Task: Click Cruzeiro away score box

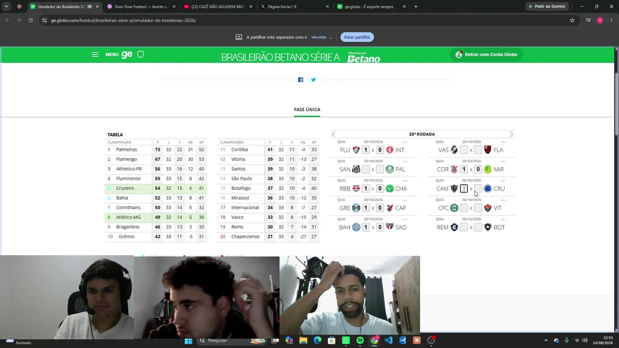Action: tap(478, 188)
